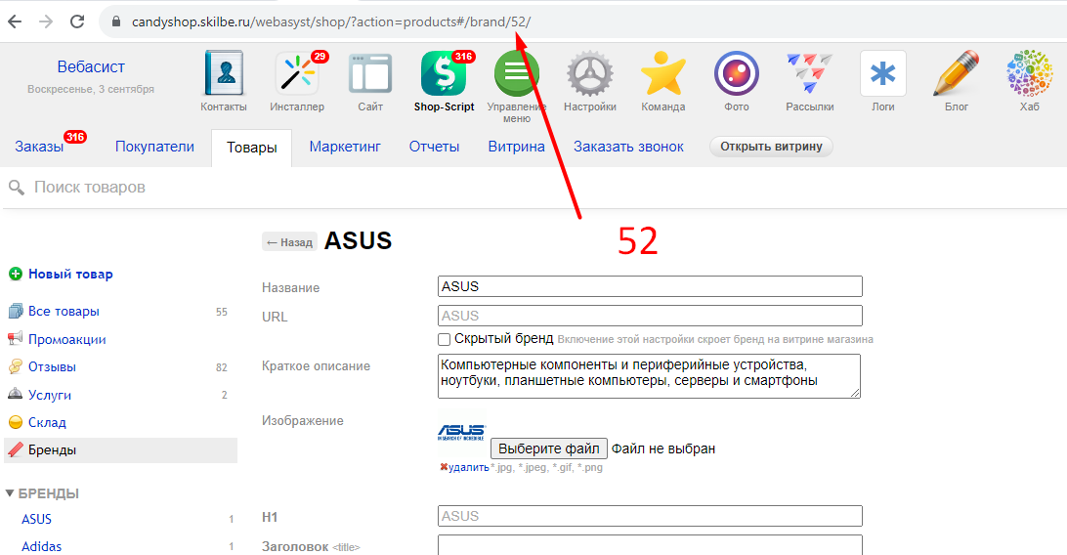1067x555 pixels.
Task: Launch the Инсталлер app icon
Action: tap(297, 75)
